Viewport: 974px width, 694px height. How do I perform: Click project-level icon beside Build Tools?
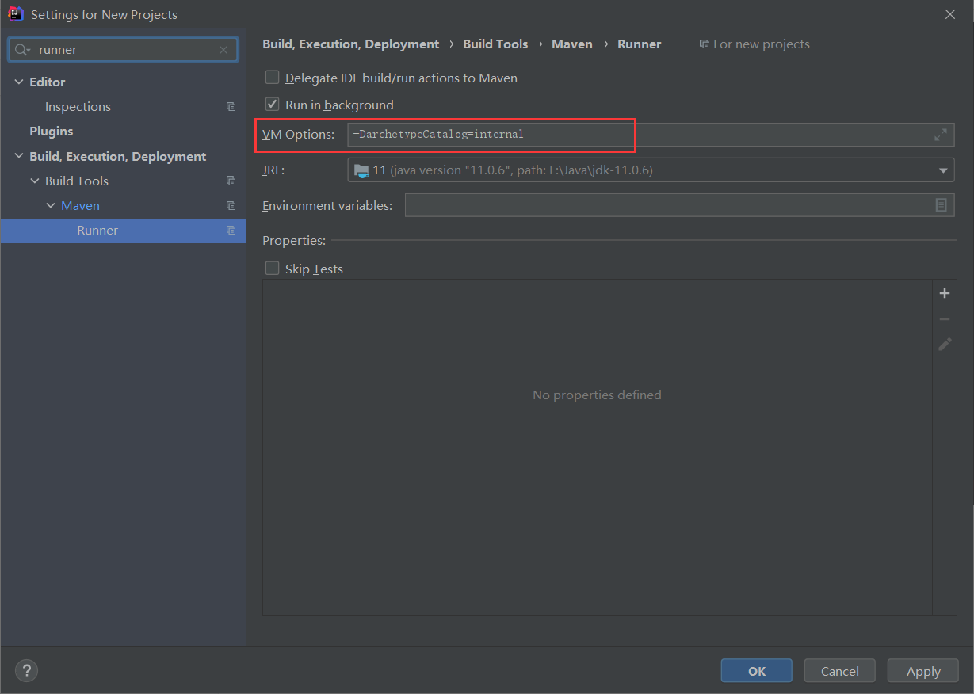[x=231, y=181]
